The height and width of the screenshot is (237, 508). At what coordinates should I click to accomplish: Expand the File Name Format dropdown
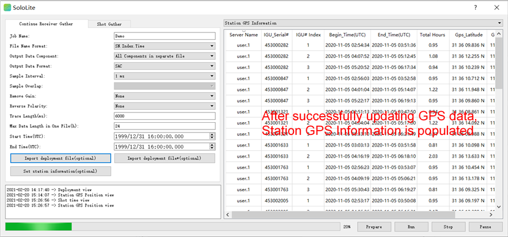point(164,46)
